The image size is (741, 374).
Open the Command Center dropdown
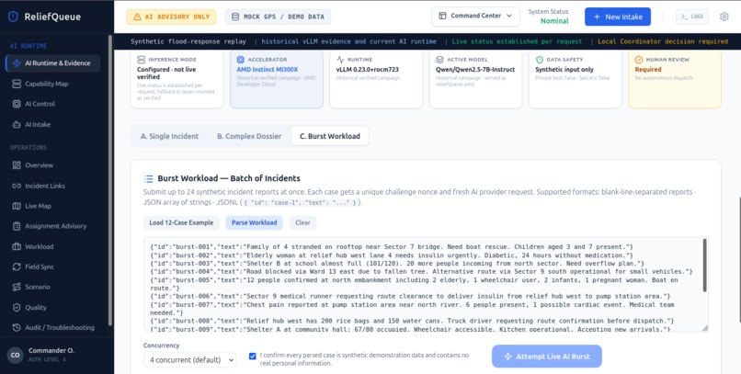click(x=475, y=16)
